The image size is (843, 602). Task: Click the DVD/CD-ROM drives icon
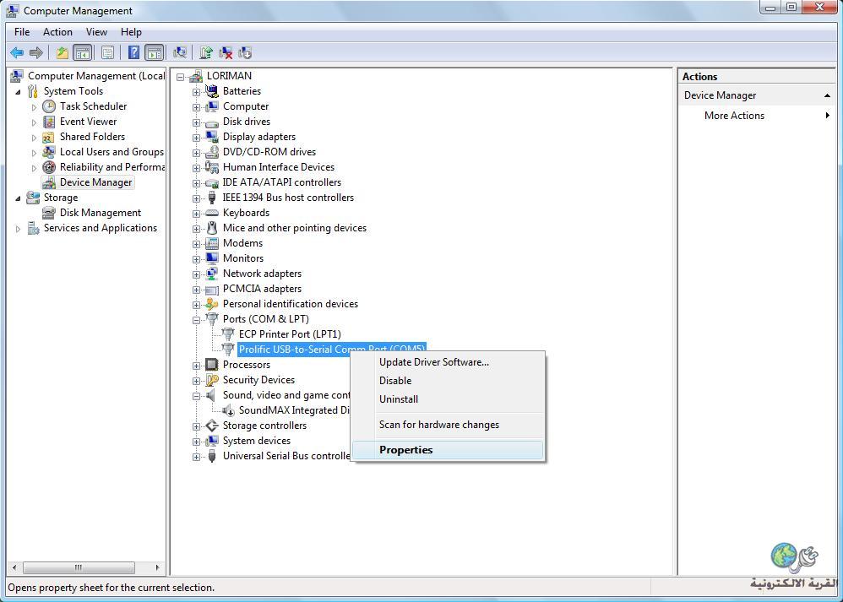click(212, 152)
